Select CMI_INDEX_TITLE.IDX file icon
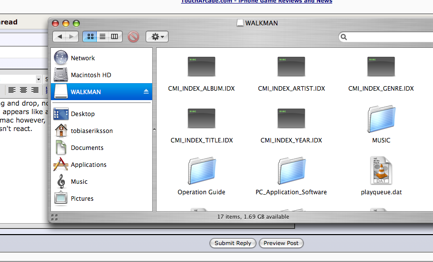This screenshot has height=262, width=433. coord(202,119)
